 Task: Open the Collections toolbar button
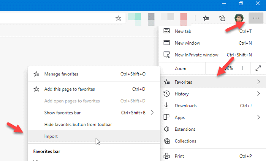pyautogui.click(x=222, y=18)
